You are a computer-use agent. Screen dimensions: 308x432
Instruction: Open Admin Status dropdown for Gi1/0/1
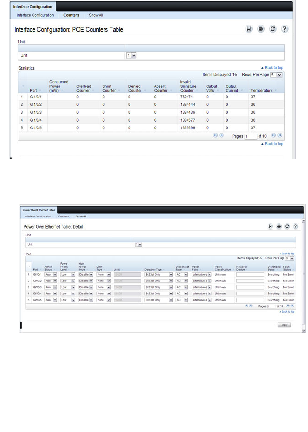click(x=50, y=275)
